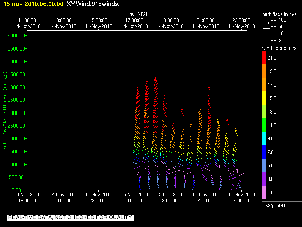Click the isolated red barb near 4000 m at 4:00
Viewport: 302px width, 227px height.
[x=210, y=90]
